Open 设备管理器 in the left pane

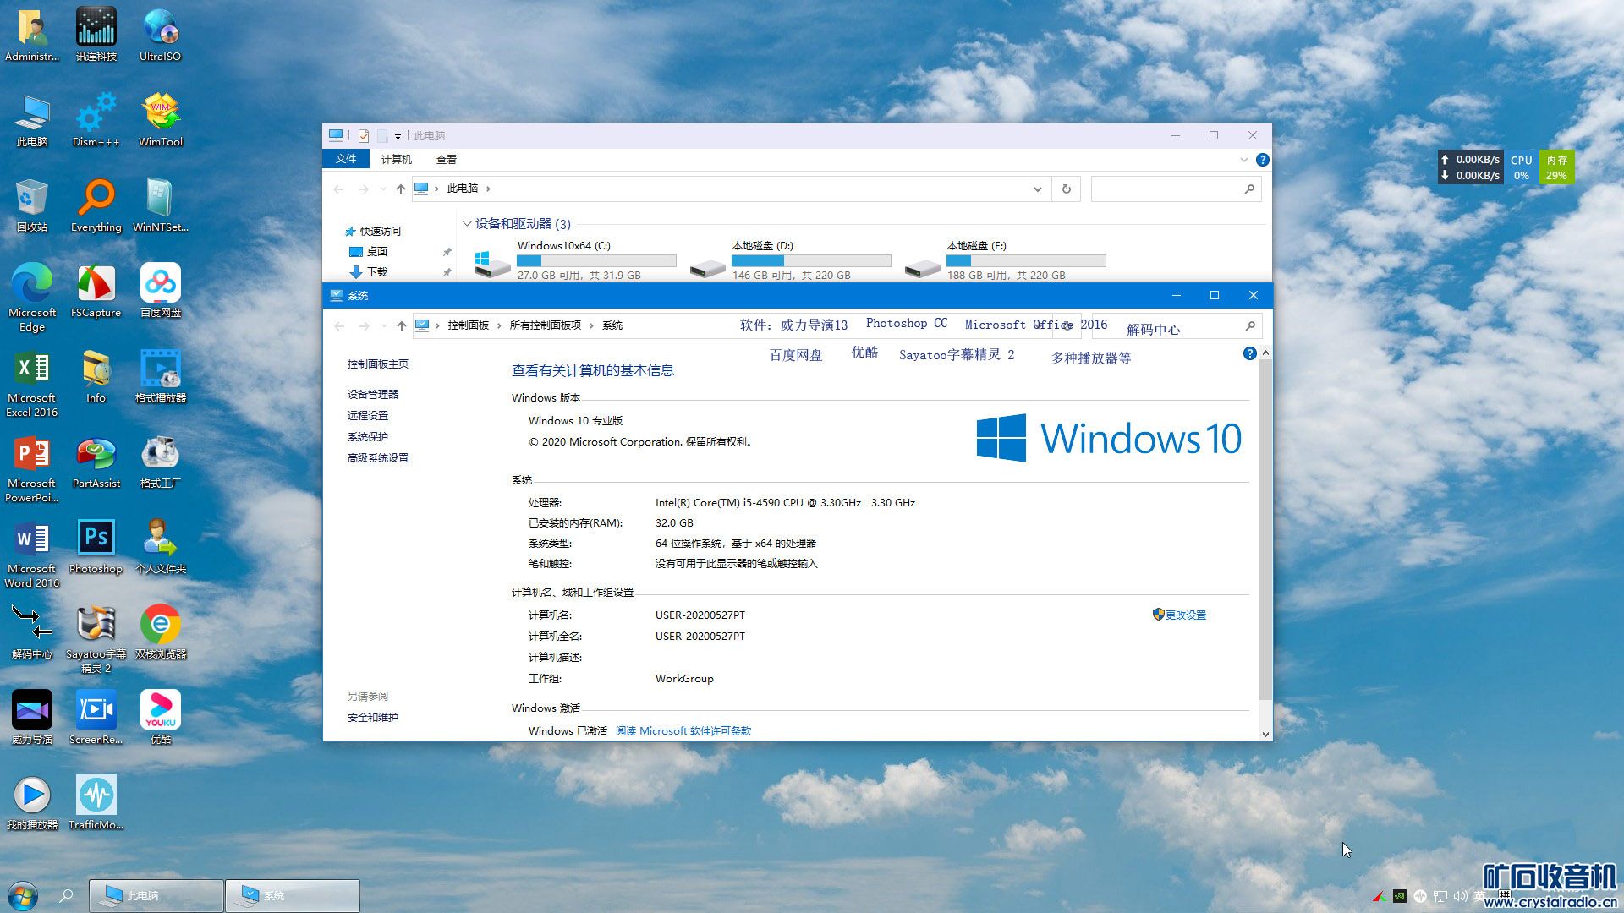click(x=372, y=395)
